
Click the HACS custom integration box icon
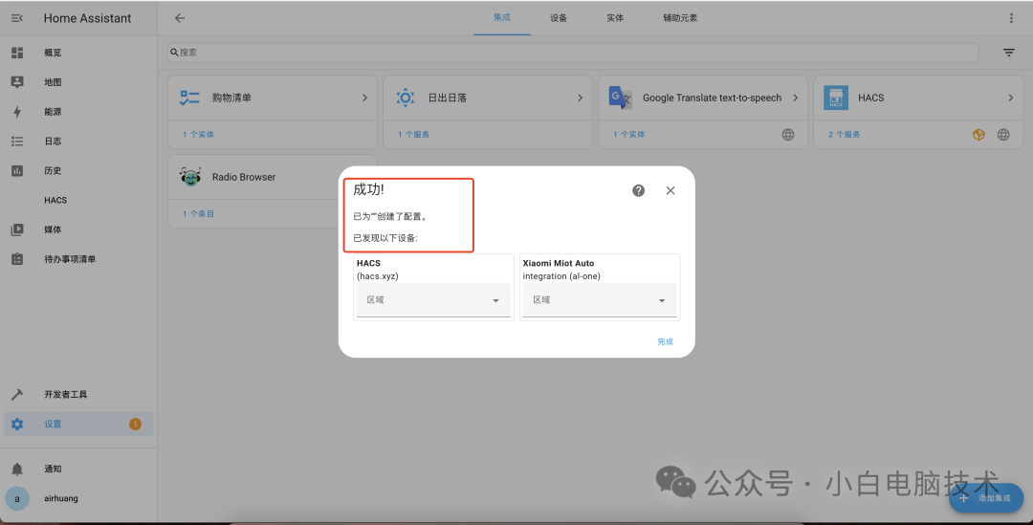click(x=979, y=135)
